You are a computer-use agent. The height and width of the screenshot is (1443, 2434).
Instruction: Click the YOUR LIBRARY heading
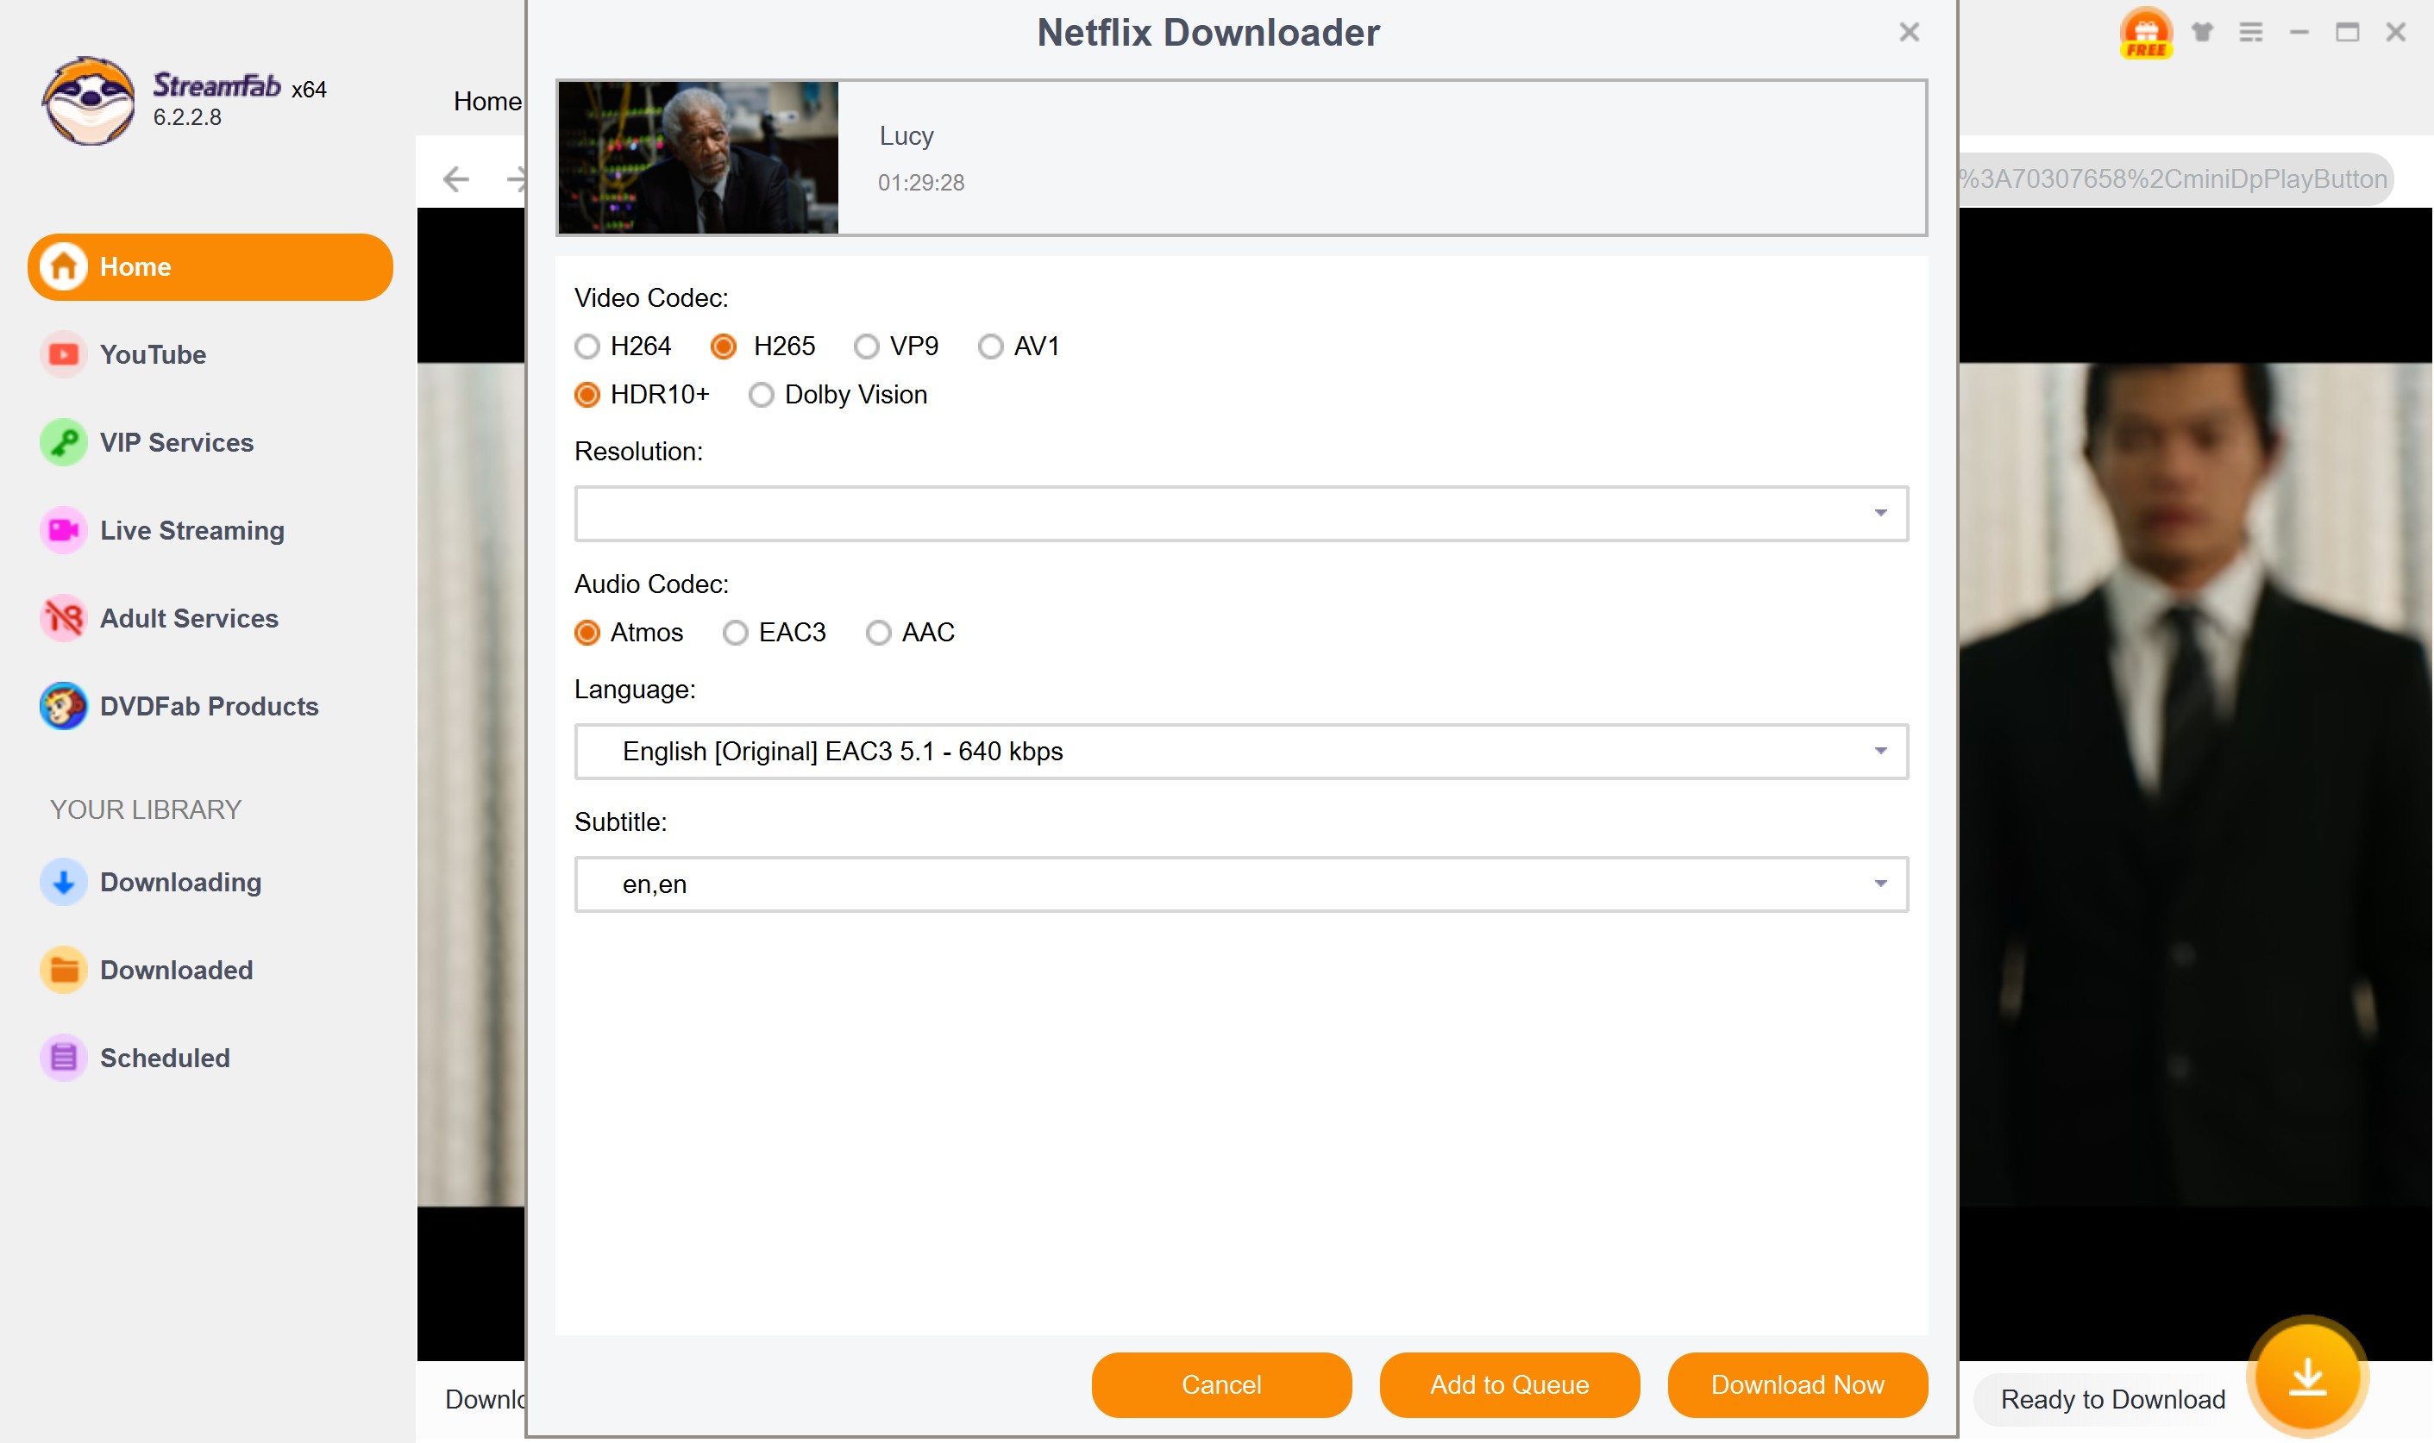[145, 810]
